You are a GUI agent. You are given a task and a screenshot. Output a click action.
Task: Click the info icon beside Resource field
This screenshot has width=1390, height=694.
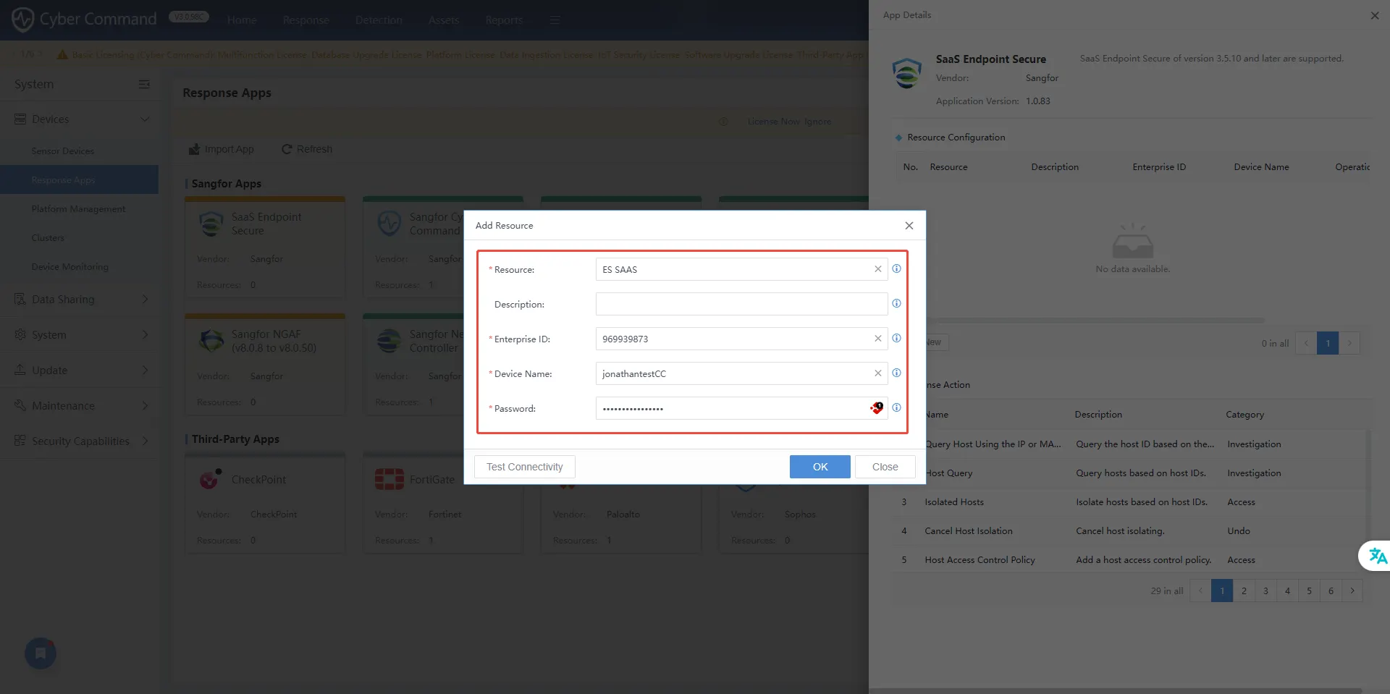[x=896, y=269]
